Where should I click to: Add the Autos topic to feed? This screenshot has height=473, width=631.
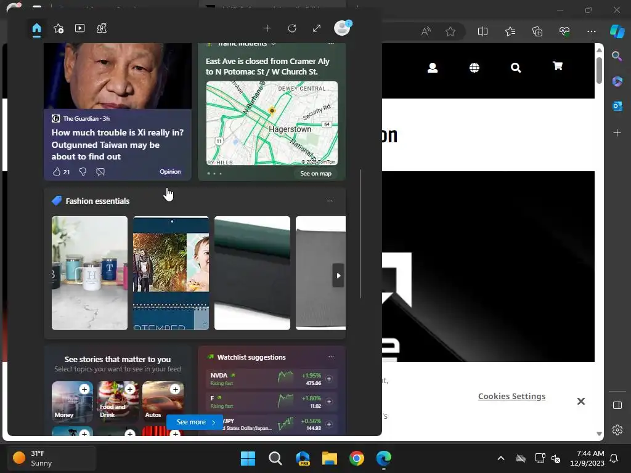pyautogui.click(x=175, y=389)
